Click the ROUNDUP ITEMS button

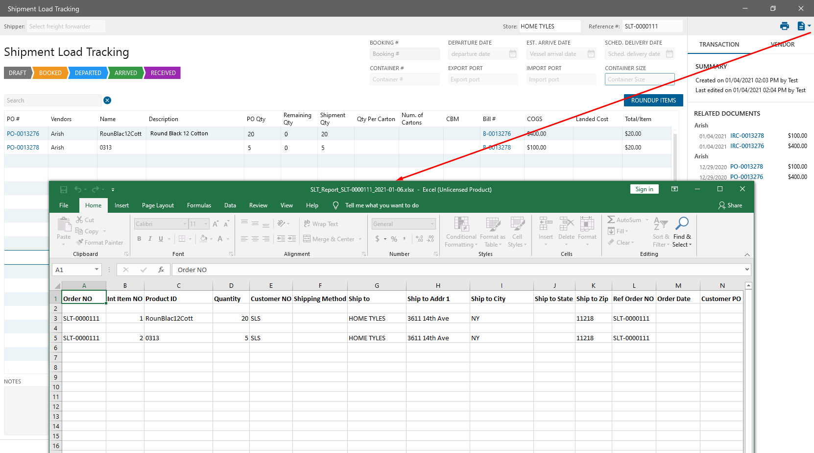[x=653, y=101]
